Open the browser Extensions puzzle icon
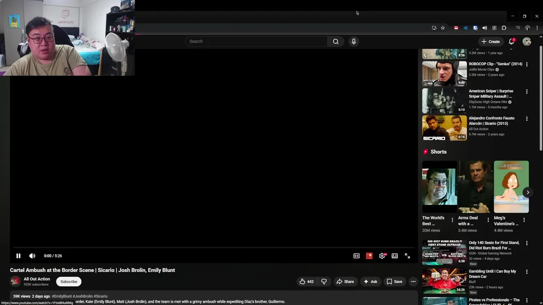 point(504,28)
